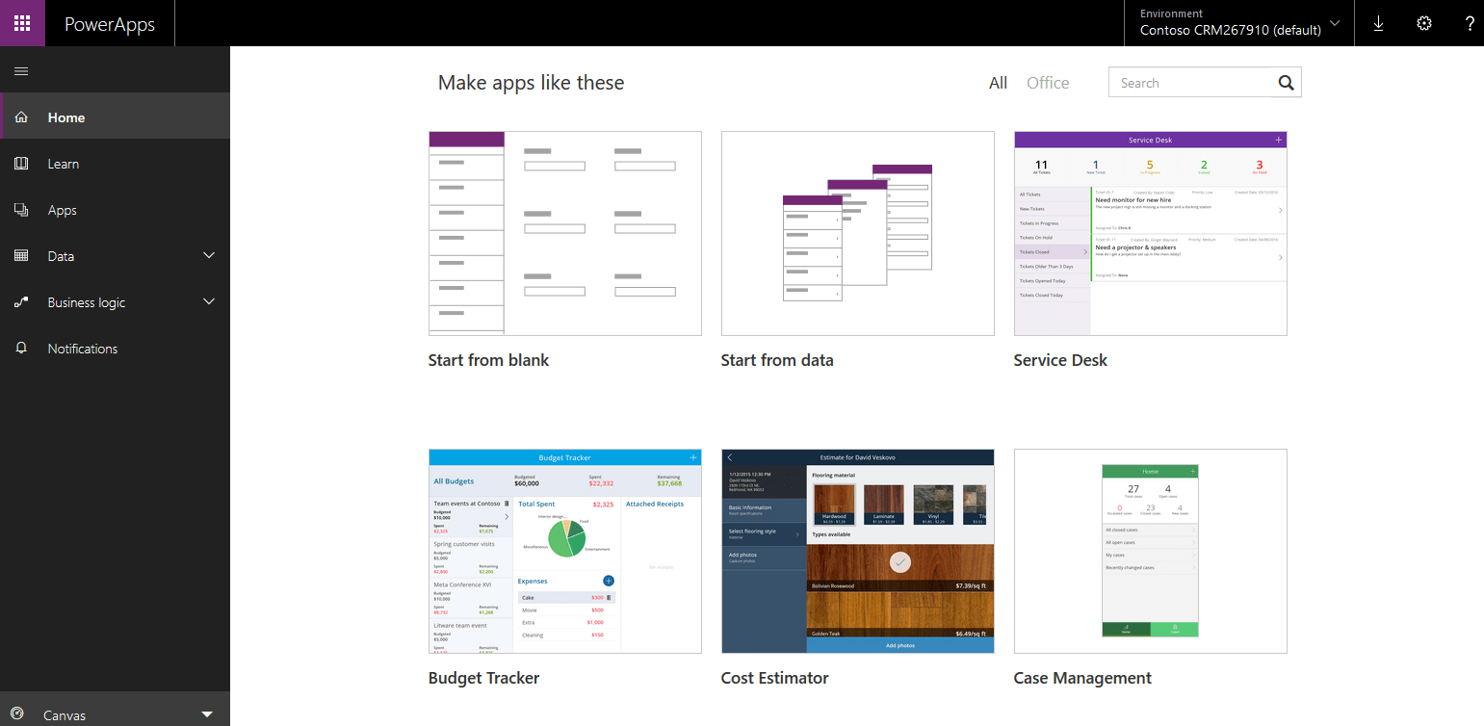Open the app launcher waffle menu
This screenshot has width=1484, height=726.
click(22, 22)
